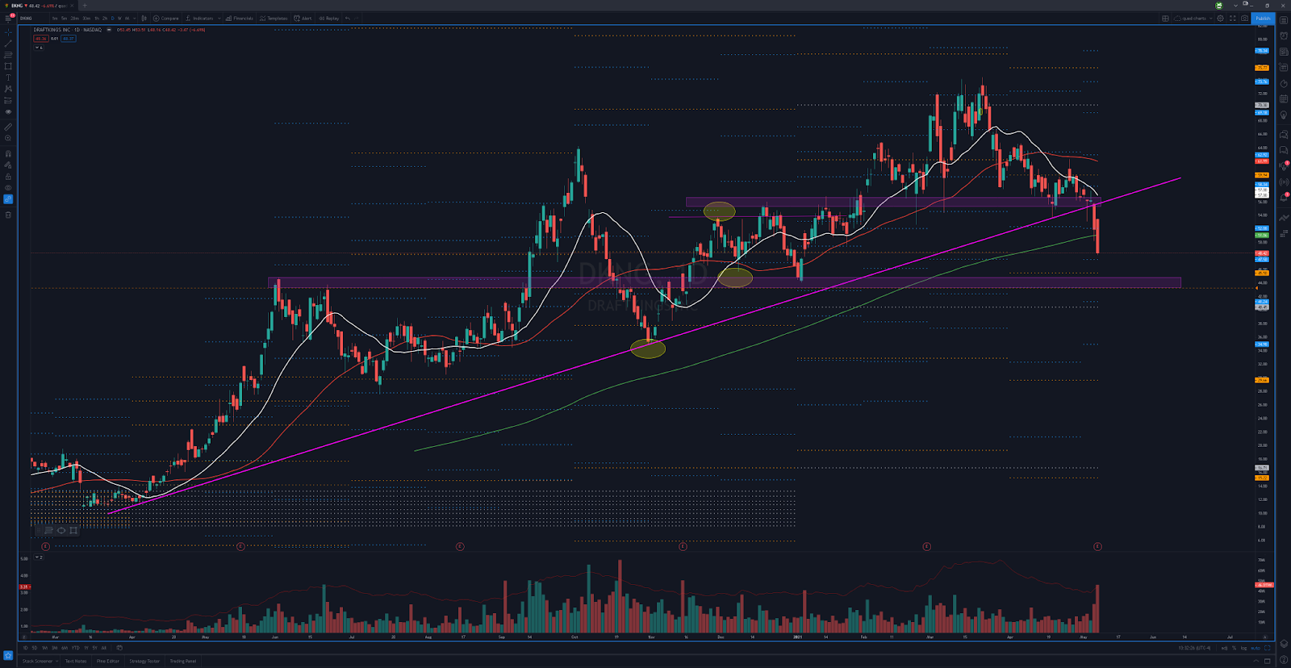Create an Alert from toolbar

[x=303, y=18]
